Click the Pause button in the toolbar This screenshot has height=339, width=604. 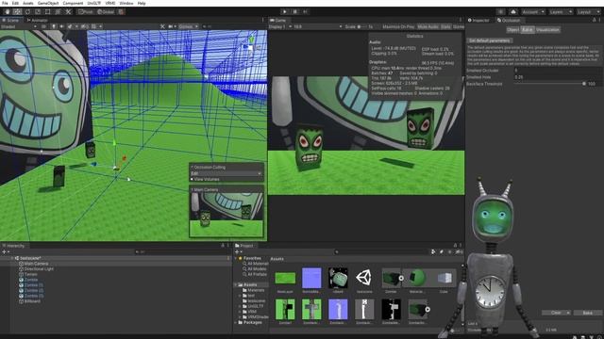pos(294,12)
